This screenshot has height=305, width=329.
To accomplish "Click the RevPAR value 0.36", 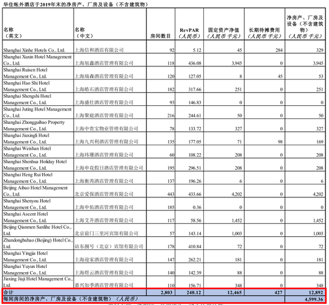I will [197, 208].
